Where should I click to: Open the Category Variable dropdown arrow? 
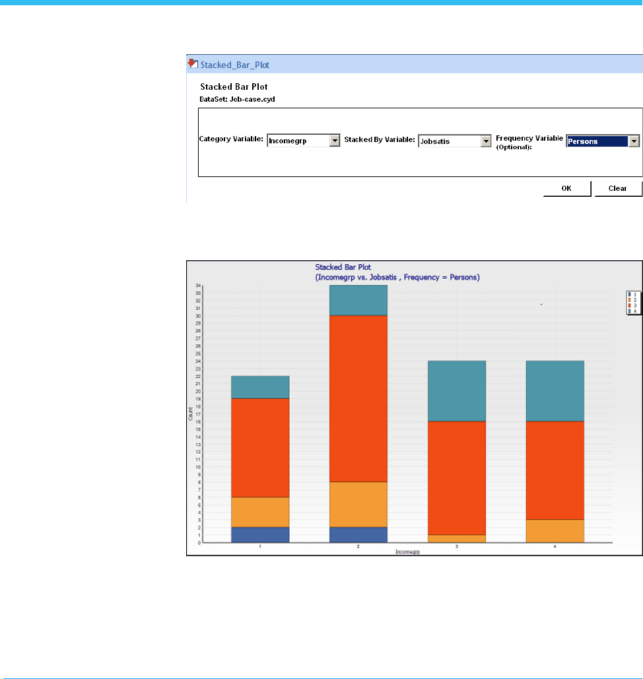tap(335, 141)
